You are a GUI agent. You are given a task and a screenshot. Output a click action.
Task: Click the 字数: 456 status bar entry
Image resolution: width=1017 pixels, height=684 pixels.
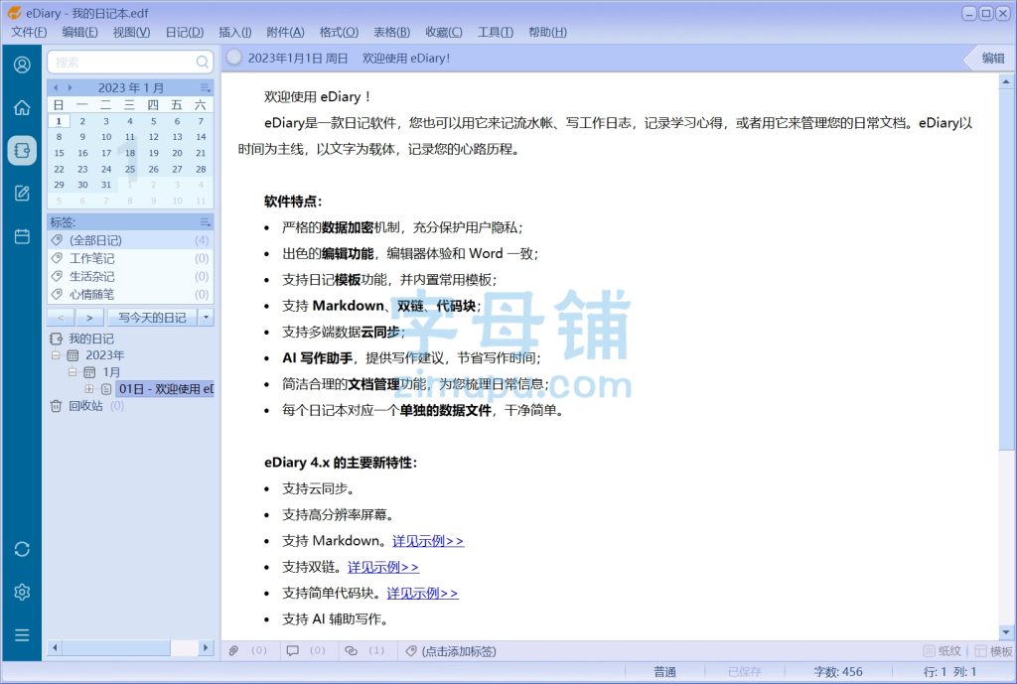click(838, 672)
